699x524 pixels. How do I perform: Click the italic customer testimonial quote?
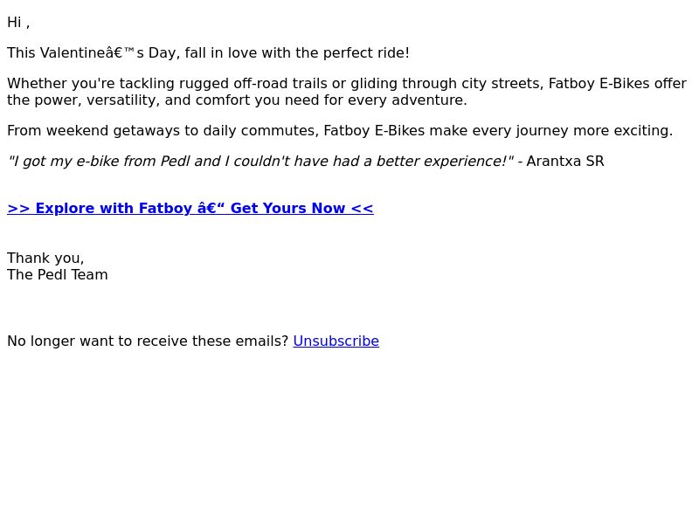tap(260, 161)
